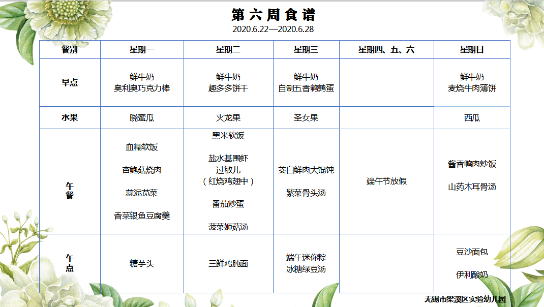The height and width of the screenshot is (307, 544).
Task: Select the soup 山药木耳骨汤
Action: click(472, 187)
